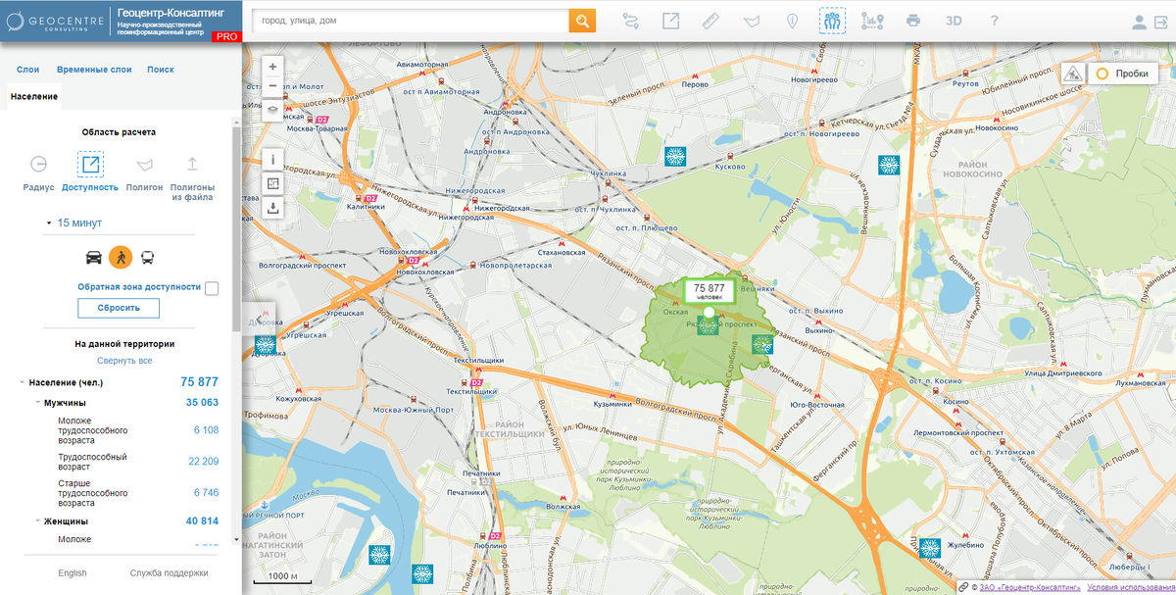
Task: Select the Население tab
Action: pyautogui.click(x=34, y=96)
